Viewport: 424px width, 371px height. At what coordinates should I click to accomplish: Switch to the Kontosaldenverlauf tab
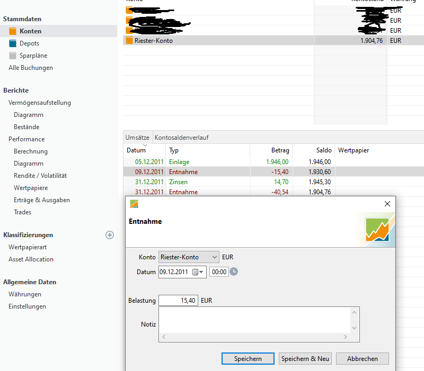point(182,138)
